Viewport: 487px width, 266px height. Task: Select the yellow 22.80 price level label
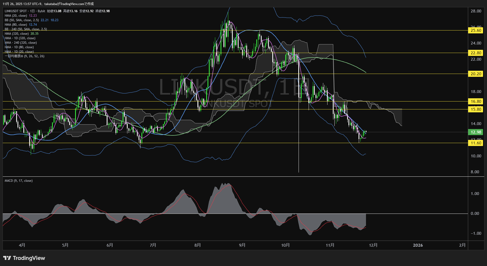click(476, 53)
